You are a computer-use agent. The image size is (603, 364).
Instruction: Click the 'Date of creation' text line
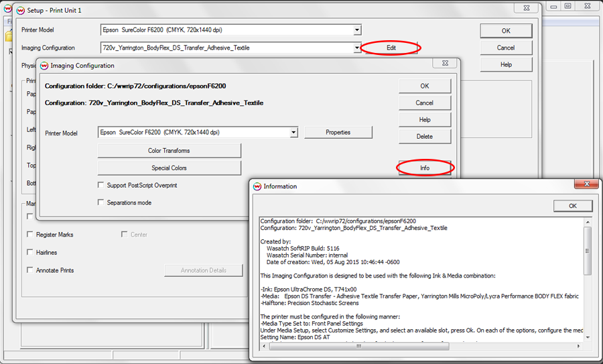tap(333, 262)
